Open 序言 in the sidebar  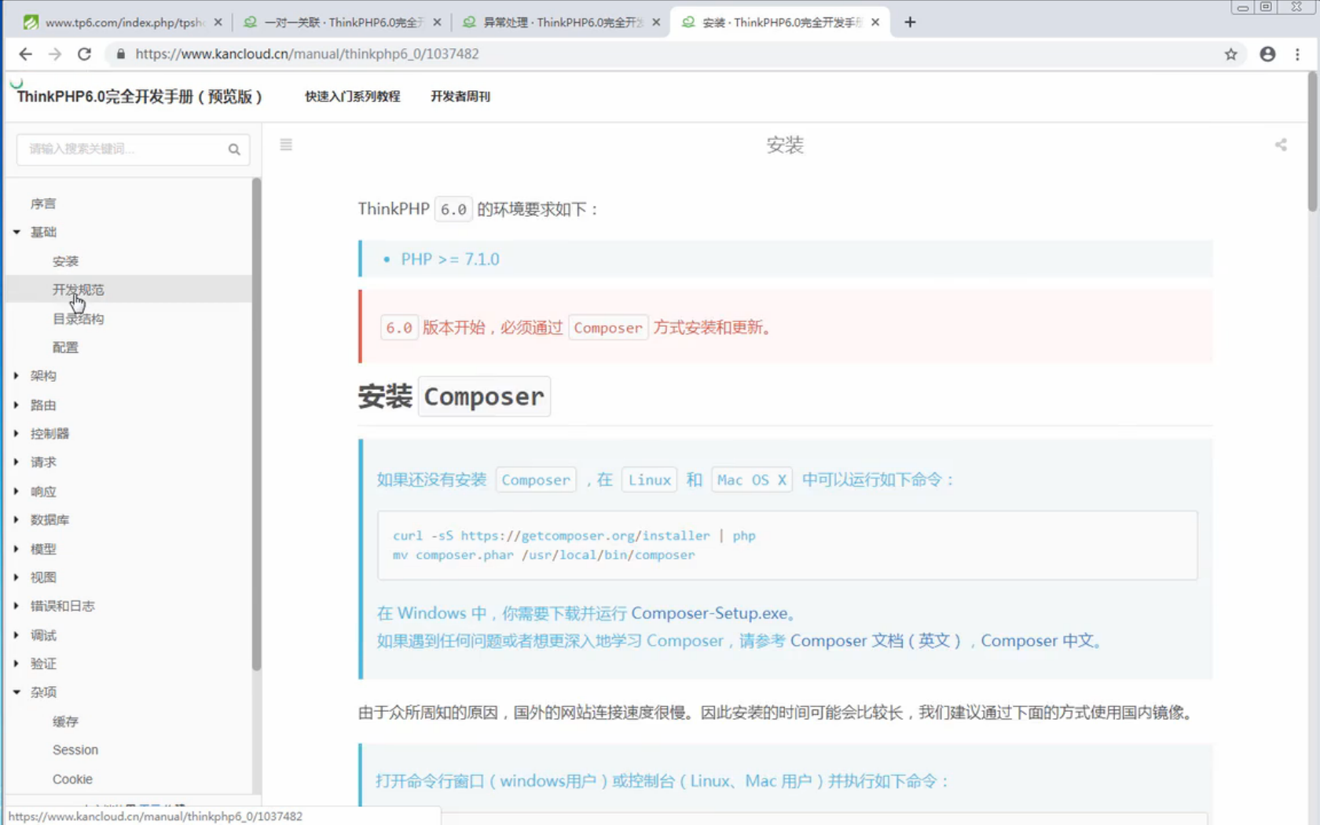coord(43,203)
